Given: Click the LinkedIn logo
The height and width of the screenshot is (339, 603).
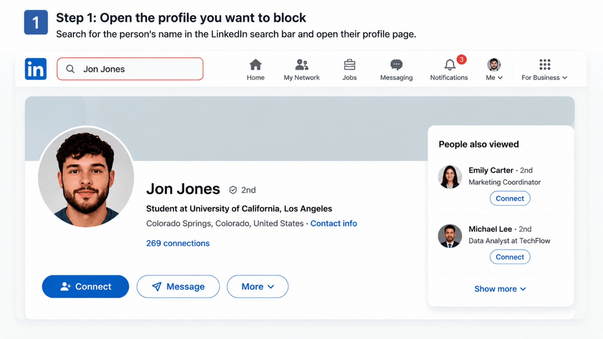Looking at the screenshot, I should (x=36, y=69).
